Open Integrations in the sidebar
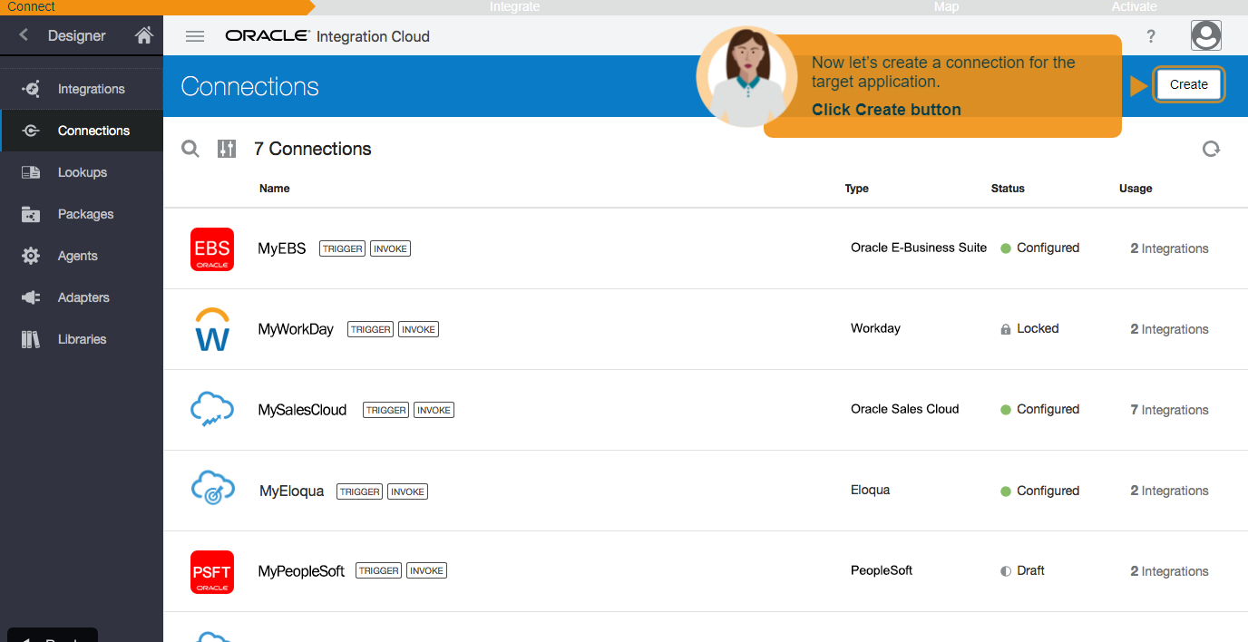 tap(82, 89)
